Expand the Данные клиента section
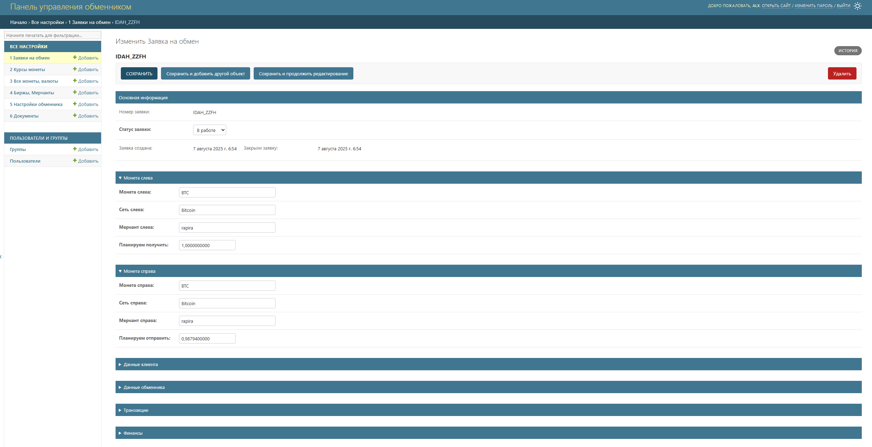872x447 pixels. (140, 364)
